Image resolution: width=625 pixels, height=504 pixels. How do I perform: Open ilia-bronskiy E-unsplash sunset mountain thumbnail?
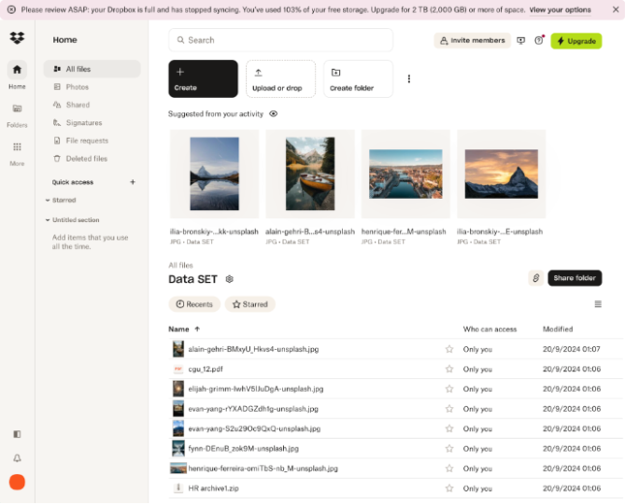502,174
